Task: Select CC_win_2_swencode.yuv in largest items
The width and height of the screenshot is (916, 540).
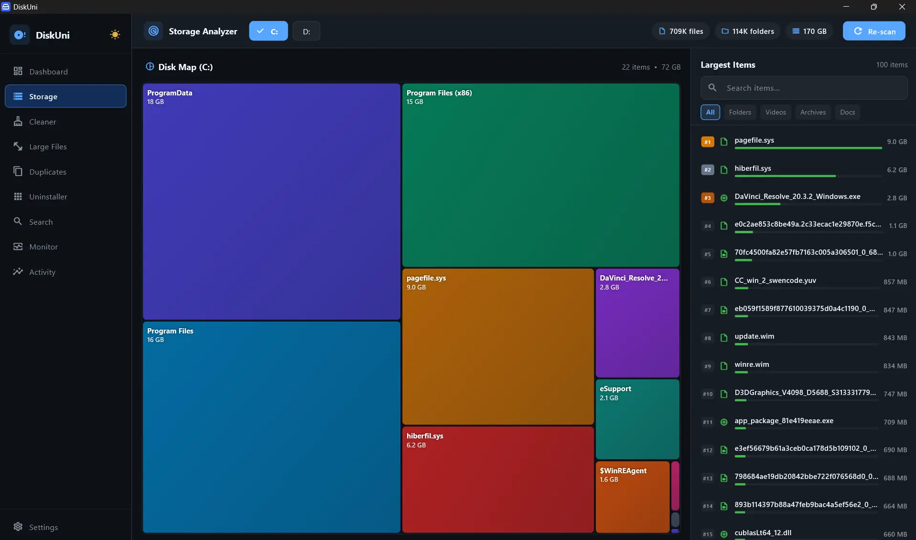Action: click(804, 282)
